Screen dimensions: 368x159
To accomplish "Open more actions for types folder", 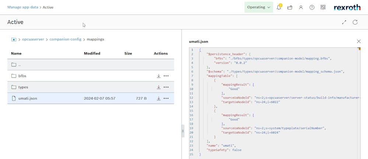I will (166, 87).
